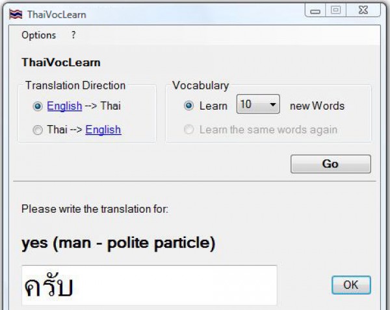Click the OK button to submit translation
The height and width of the screenshot is (310, 390).
tap(351, 285)
